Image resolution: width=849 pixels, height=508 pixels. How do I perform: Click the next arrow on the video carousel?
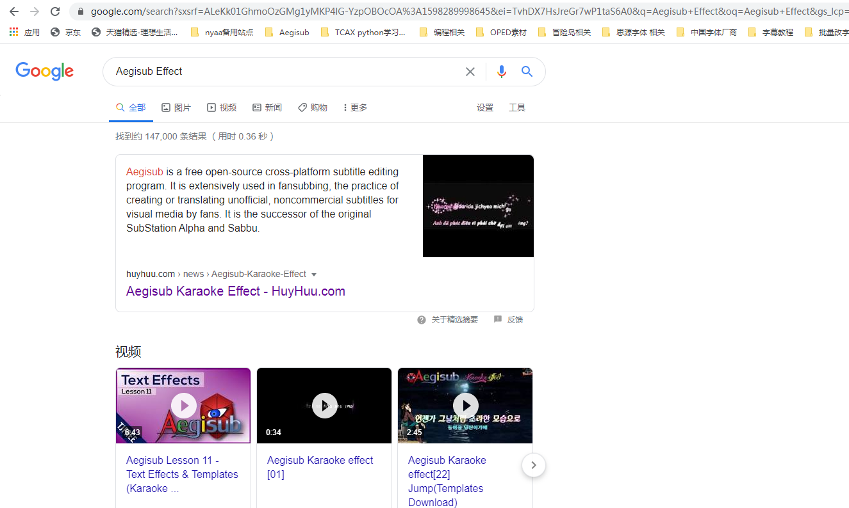(533, 465)
